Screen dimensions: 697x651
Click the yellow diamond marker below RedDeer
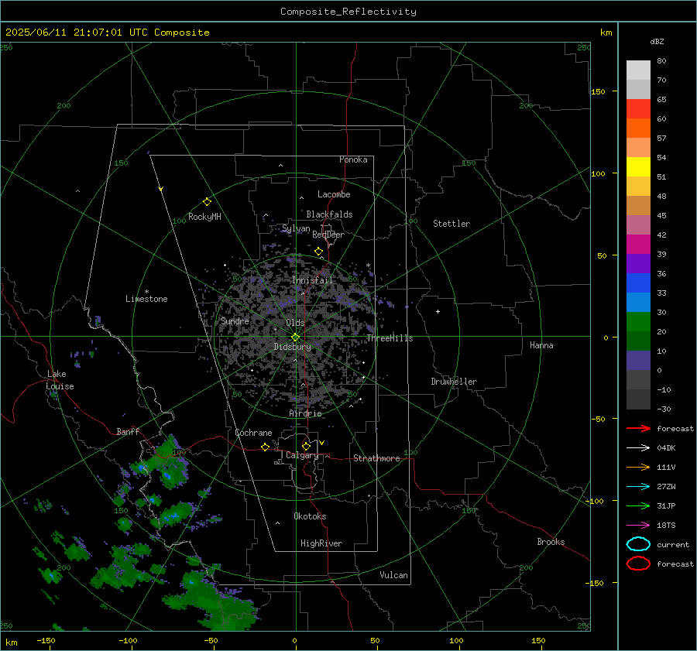[x=319, y=252]
